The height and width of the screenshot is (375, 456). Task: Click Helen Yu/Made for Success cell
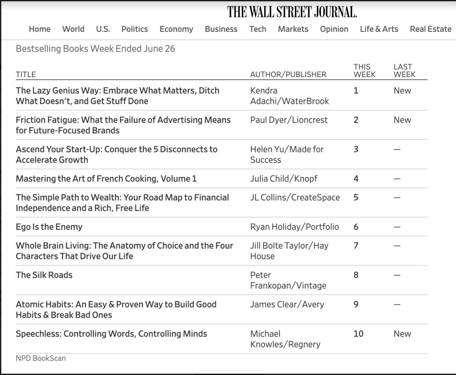click(x=287, y=155)
